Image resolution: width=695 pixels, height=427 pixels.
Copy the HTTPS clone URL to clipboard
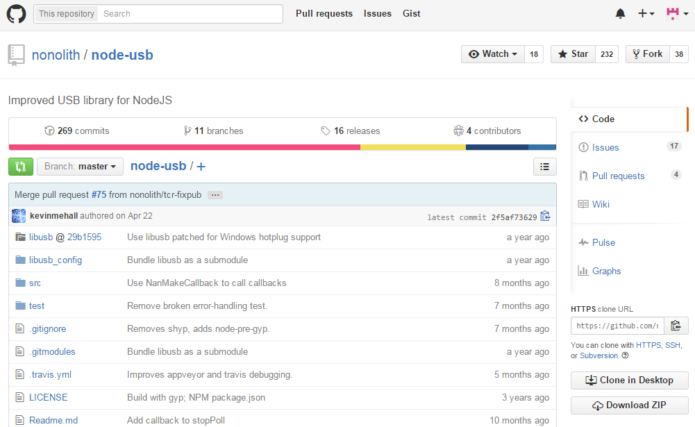[x=676, y=326]
